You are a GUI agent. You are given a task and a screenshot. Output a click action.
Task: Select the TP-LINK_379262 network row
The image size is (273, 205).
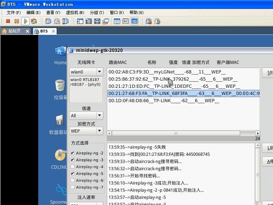tap(184, 79)
